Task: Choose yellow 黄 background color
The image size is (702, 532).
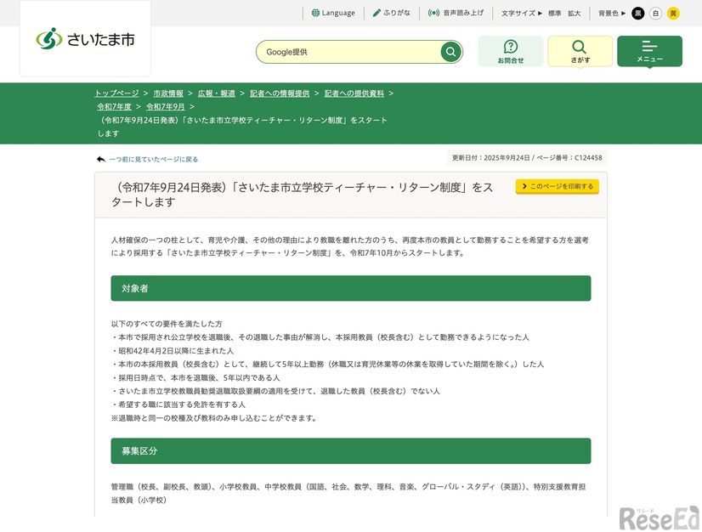Action: [x=673, y=14]
